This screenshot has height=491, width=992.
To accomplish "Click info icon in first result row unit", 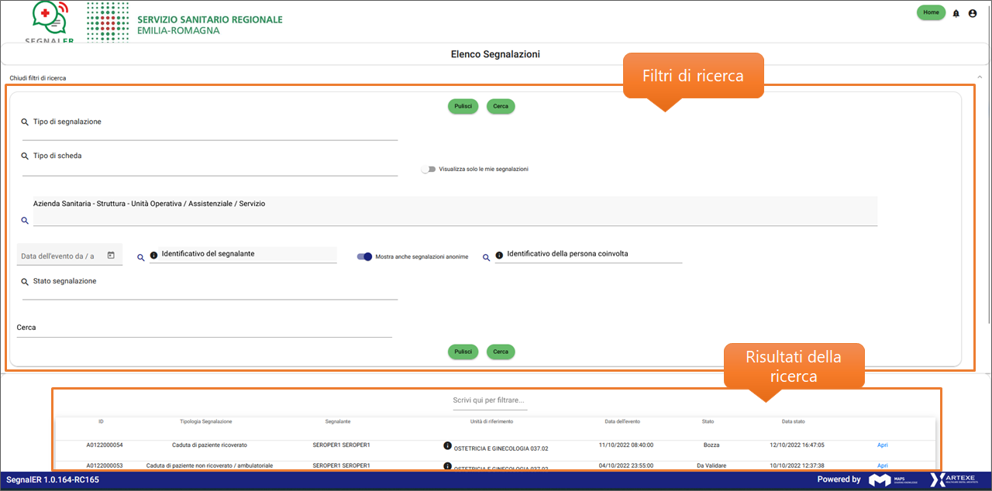I will (x=447, y=446).
